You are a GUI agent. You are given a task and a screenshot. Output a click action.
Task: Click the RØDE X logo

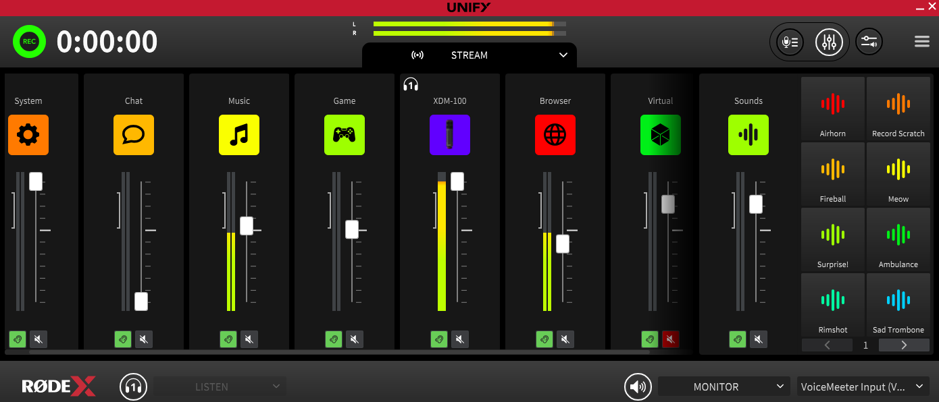coord(59,386)
